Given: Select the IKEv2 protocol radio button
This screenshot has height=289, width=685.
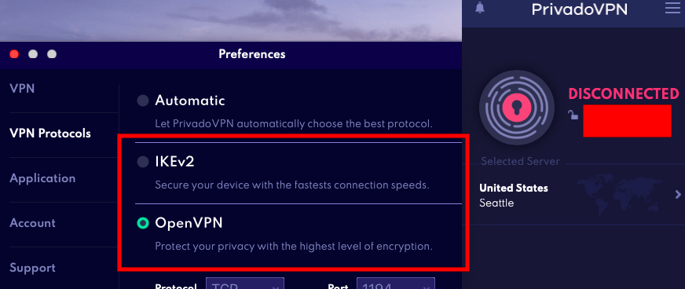Looking at the screenshot, I should (143, 162).
